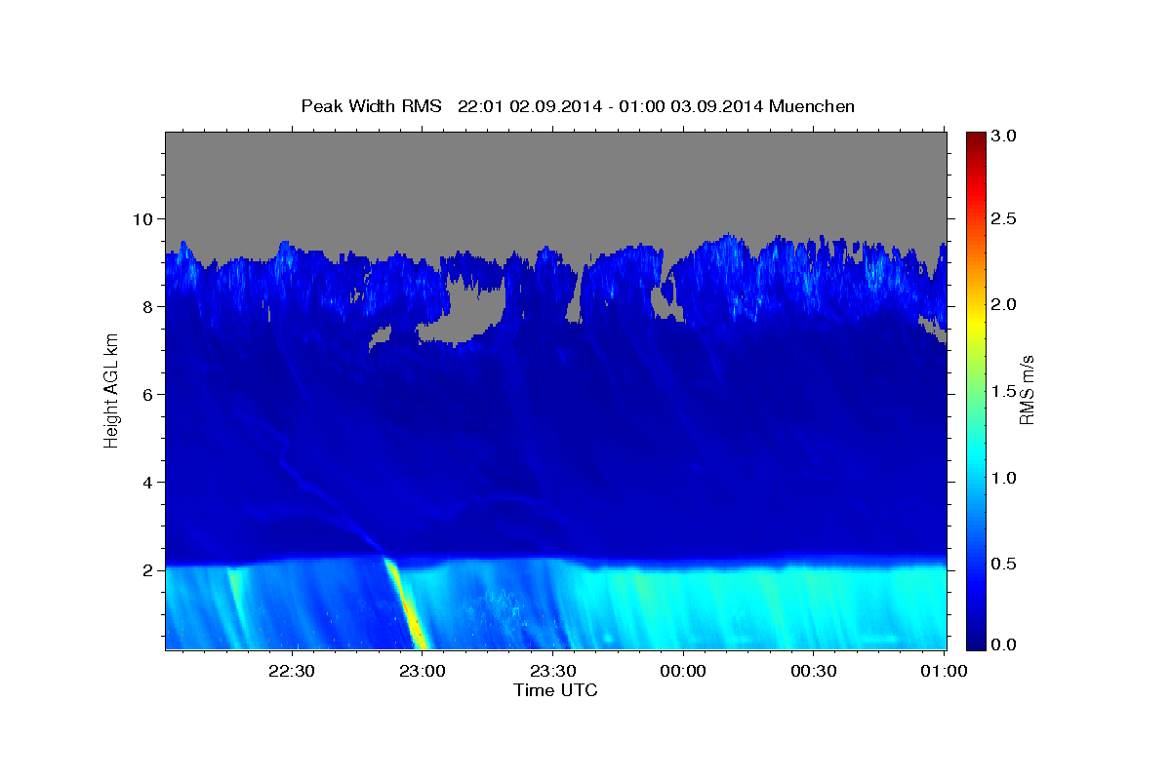Click the colorbar value 1.0
This screenshot has height=780, width=1171.
tap(1004, 477)
